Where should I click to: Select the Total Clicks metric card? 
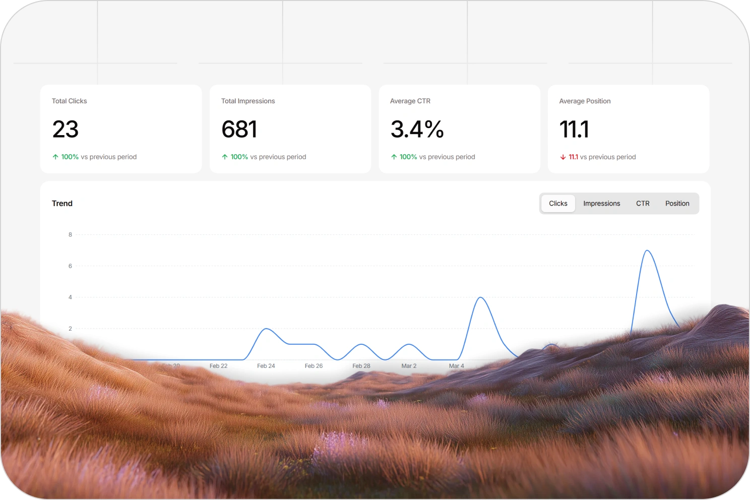[121, 129]
